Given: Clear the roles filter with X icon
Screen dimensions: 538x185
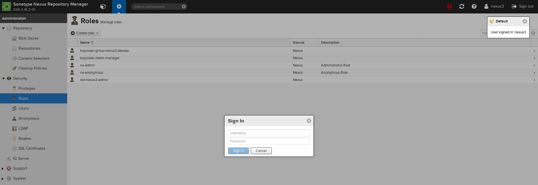Looking at the screenshot, I should pos(533,33).
